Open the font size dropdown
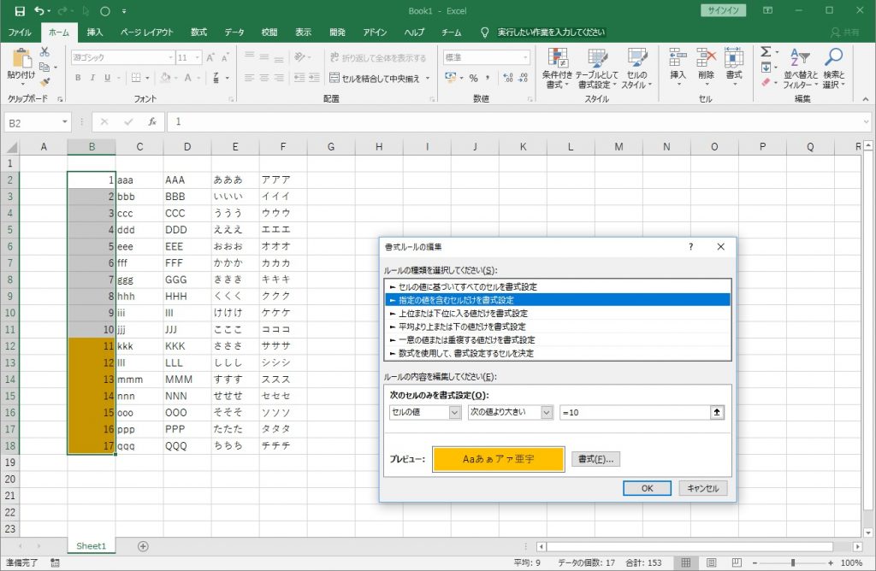 (x=198, y=57)
